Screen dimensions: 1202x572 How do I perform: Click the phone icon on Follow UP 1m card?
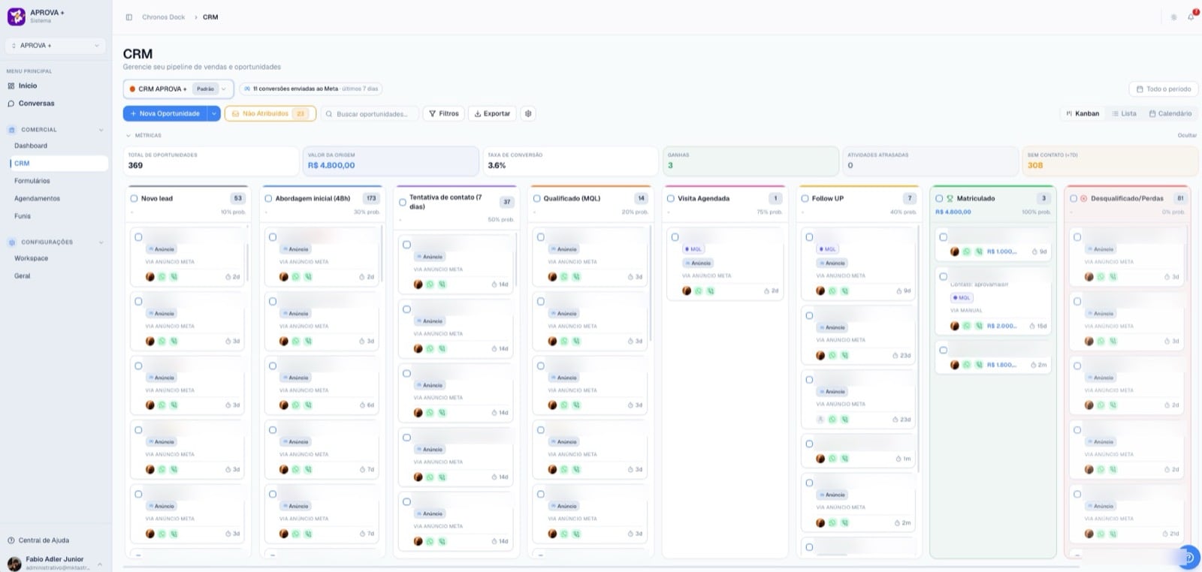click(x=844, y=459)
